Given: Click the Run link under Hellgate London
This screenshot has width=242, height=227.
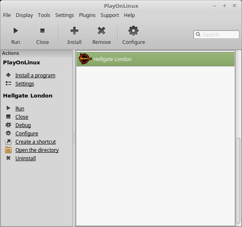Looking at the screenshot, I should [x=20, y=109].
